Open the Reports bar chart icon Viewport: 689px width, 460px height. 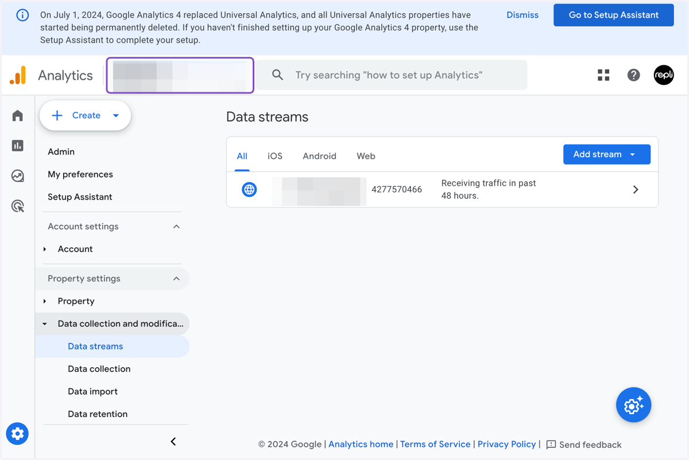click(x=18, y=146)
